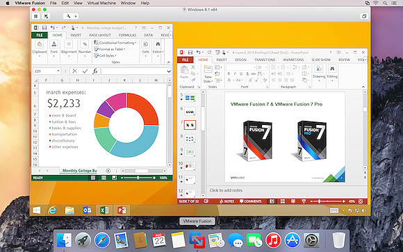
Task: Open the Excel Font group
Action: [x=54, y=49]
